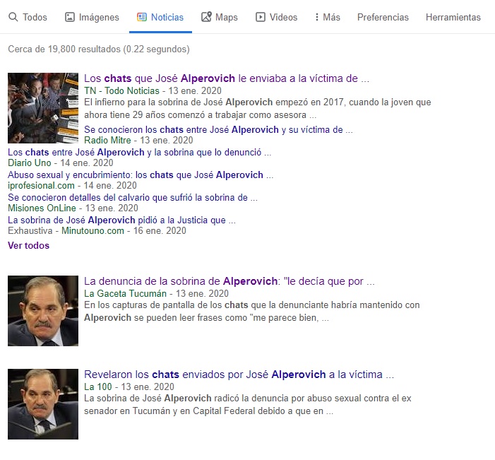Open 'Se conocieron detalles del calvario' article
Viewport: 495px width, 460px height.
[133, 197]
